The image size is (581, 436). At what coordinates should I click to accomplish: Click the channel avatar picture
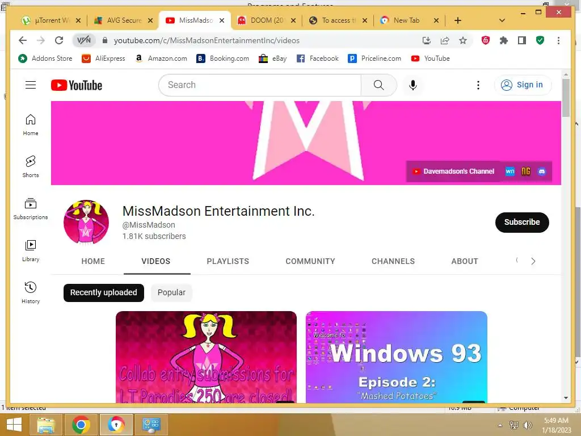click(86, 222)
